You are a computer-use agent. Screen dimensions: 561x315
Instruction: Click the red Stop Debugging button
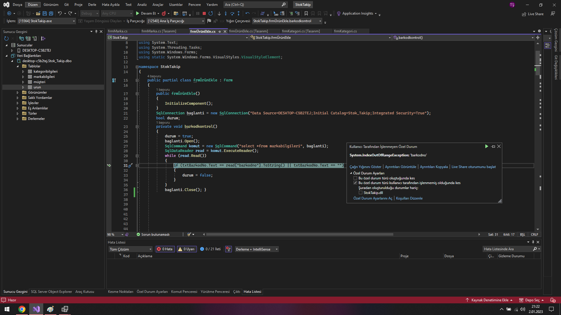204,13
